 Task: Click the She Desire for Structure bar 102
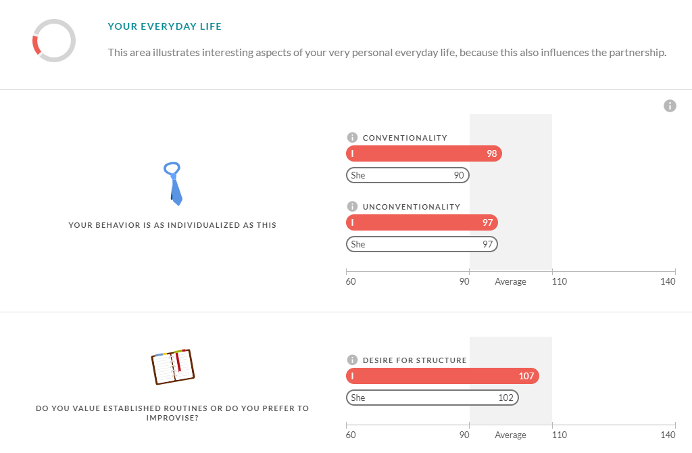click(432, 398)
